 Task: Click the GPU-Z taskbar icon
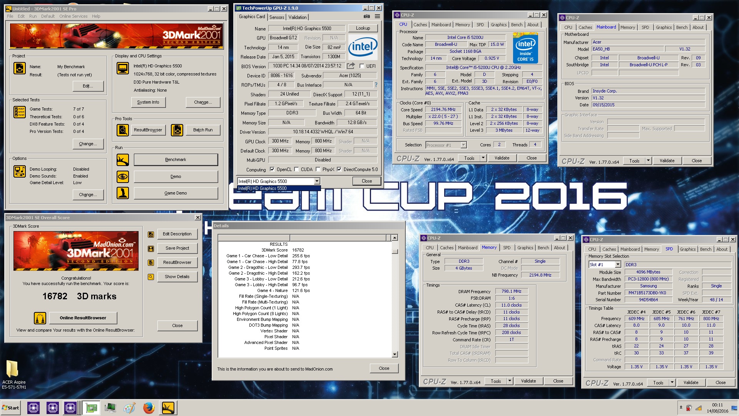coord(92,408)
